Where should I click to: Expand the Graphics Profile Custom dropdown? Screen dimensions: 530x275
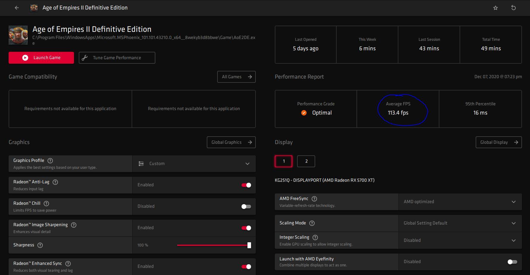click(194, 164)
